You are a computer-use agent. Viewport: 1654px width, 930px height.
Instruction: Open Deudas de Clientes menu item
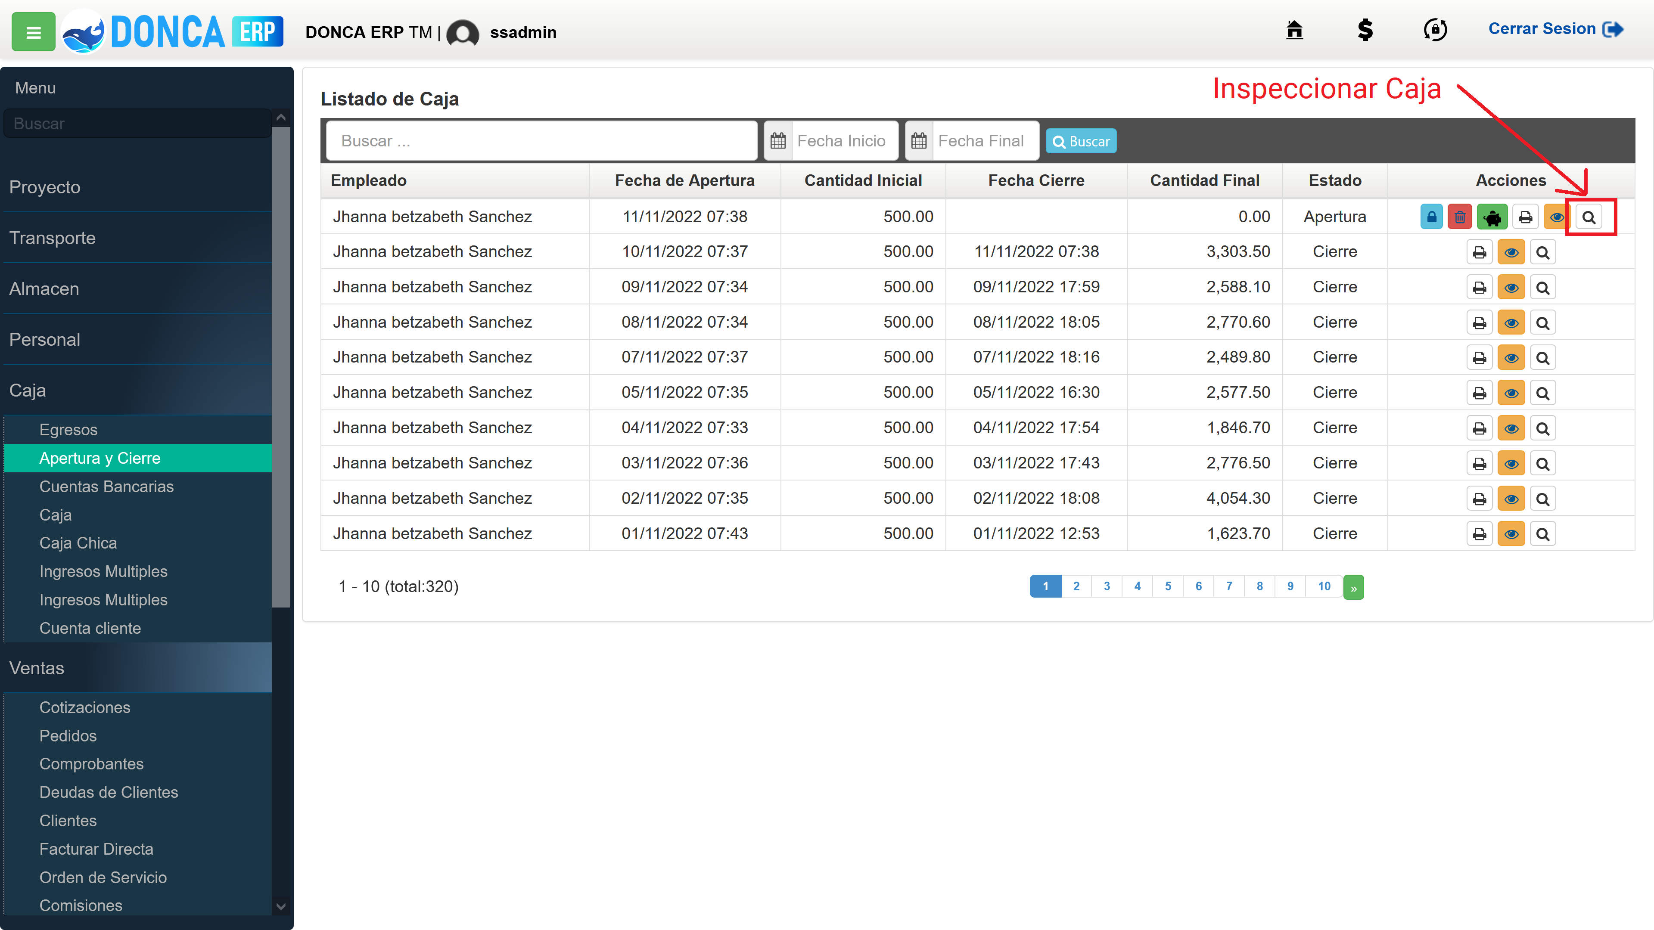point(137,792)
